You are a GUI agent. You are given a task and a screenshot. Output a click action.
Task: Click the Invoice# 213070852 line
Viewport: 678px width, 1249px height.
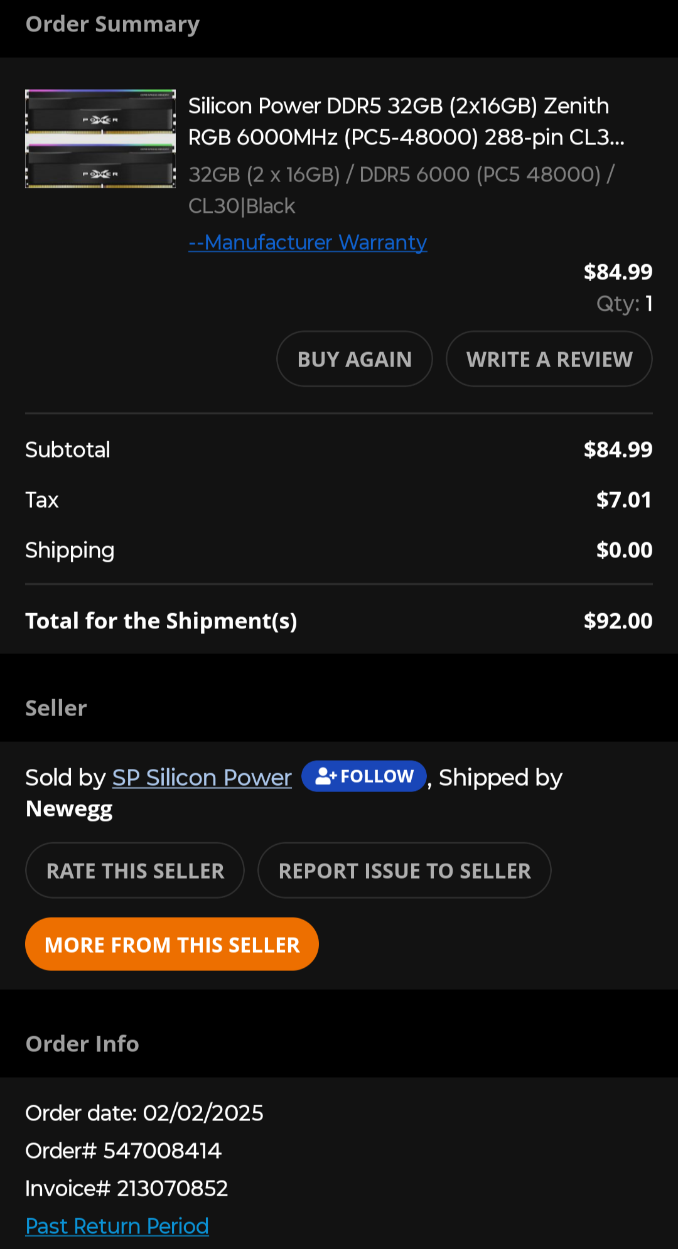(126, 1188)
